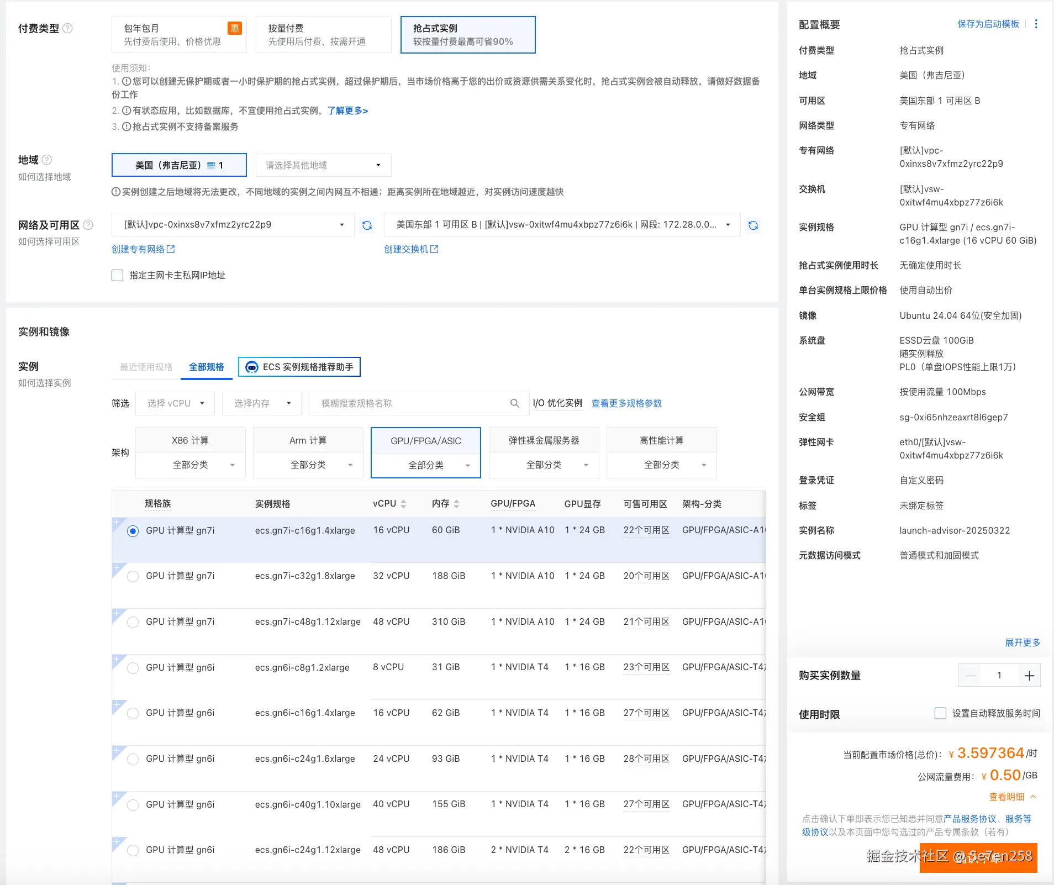Click the external link icon next to 创建交换机
Image resolution: width=1054 pixels, height=885 pixels.
(x=434, y=249)
